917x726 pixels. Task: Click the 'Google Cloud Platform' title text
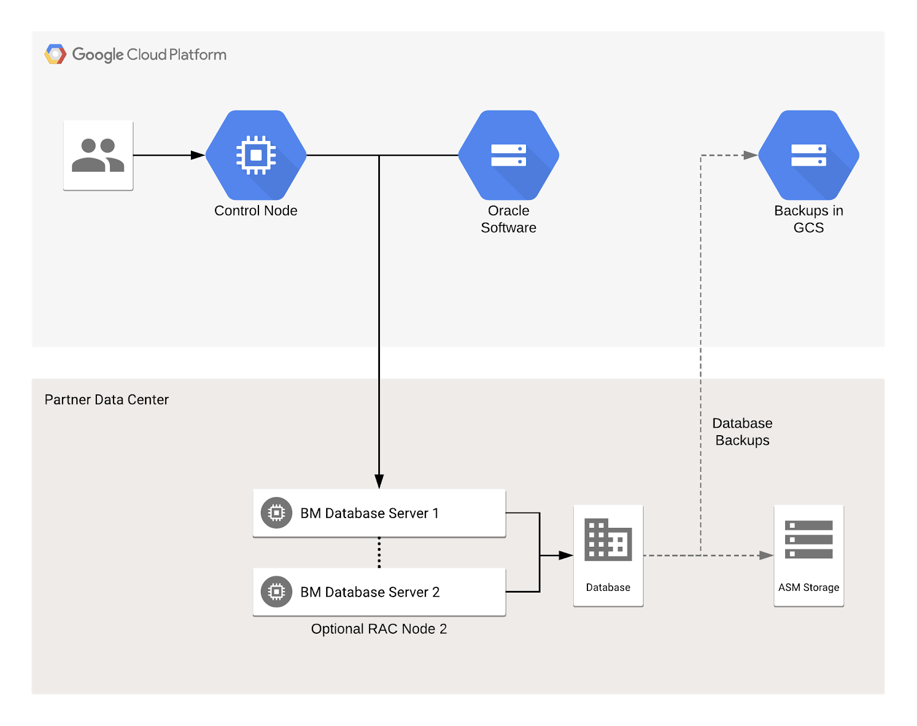[149, 54]
